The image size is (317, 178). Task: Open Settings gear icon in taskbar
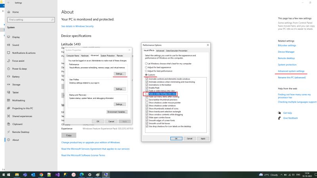(90, 175)
